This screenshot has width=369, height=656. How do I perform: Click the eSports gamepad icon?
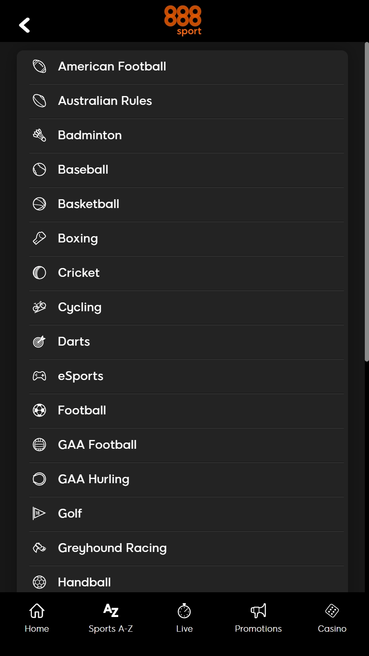point(39,376)
